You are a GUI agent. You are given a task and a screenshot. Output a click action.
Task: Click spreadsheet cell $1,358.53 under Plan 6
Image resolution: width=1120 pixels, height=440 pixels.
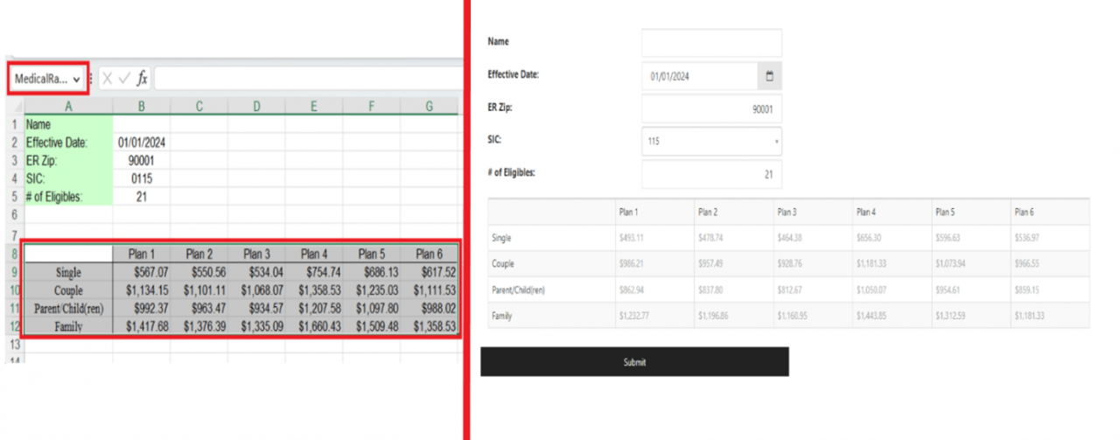(429, 326)
